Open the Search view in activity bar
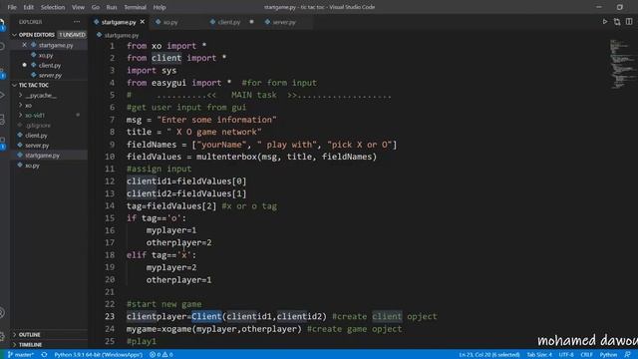Screen dimensions: 638x359 [x=2, y=47]
